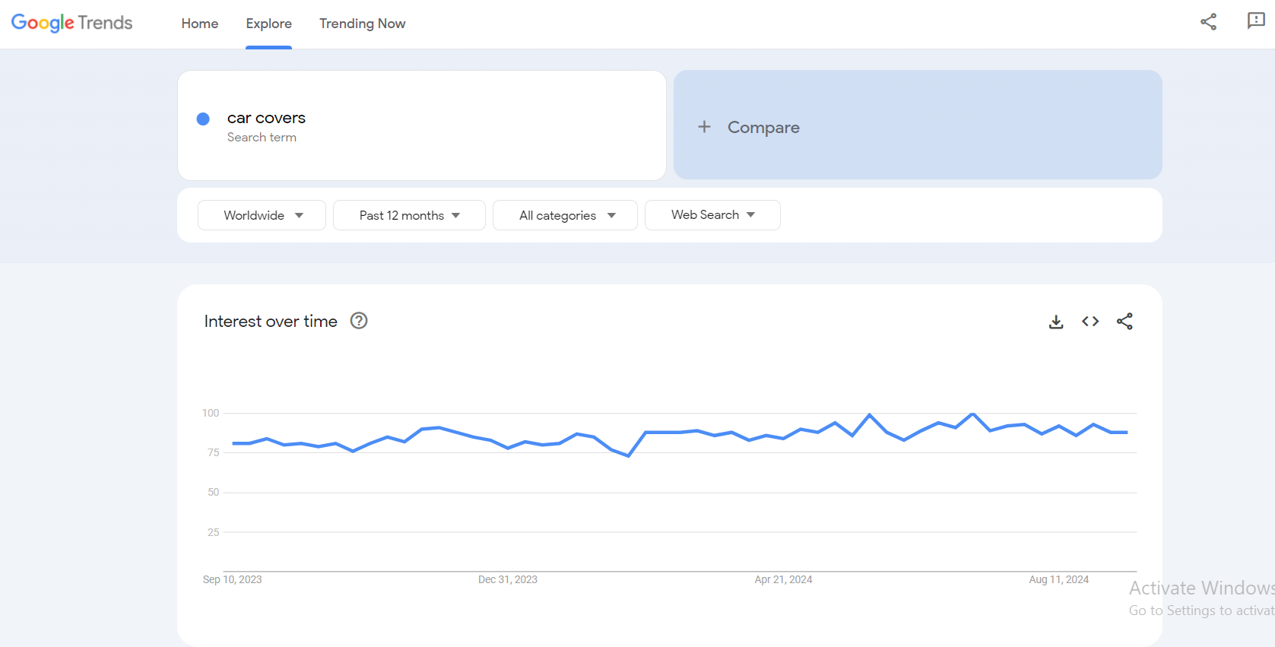Click the Interest over time heading
The image size is (1275, 647).
coord(271,322)
